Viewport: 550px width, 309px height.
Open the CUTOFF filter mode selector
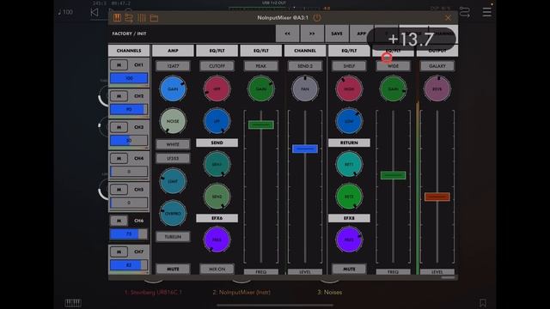217,66
